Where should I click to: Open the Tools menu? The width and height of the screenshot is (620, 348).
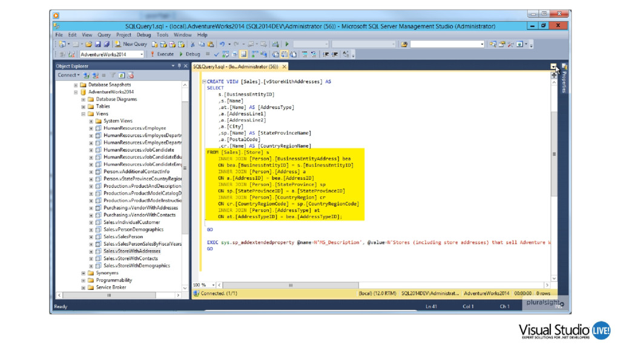[162, 35]
